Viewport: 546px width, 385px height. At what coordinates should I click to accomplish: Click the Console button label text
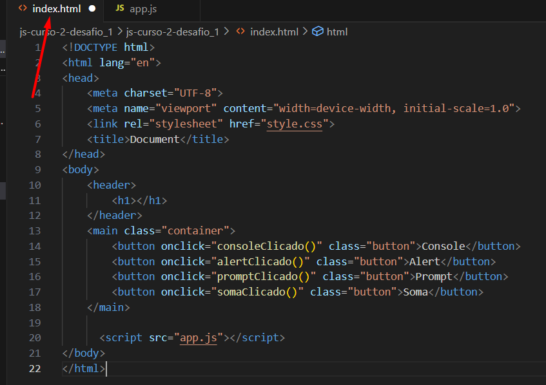[444, 246]
